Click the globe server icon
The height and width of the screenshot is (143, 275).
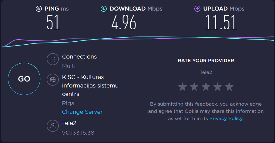[53, 80]
